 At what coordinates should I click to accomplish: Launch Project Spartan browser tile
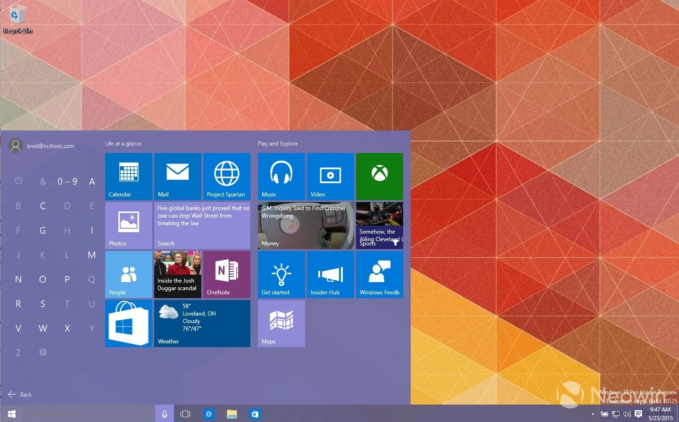click(x=227, y=177)
